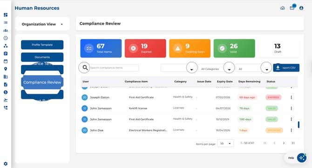The image size is (312, 168).
Task: Click John Jamesson's avatar in forklift license row
Action: pyautogui.click(x=85, y=108)
